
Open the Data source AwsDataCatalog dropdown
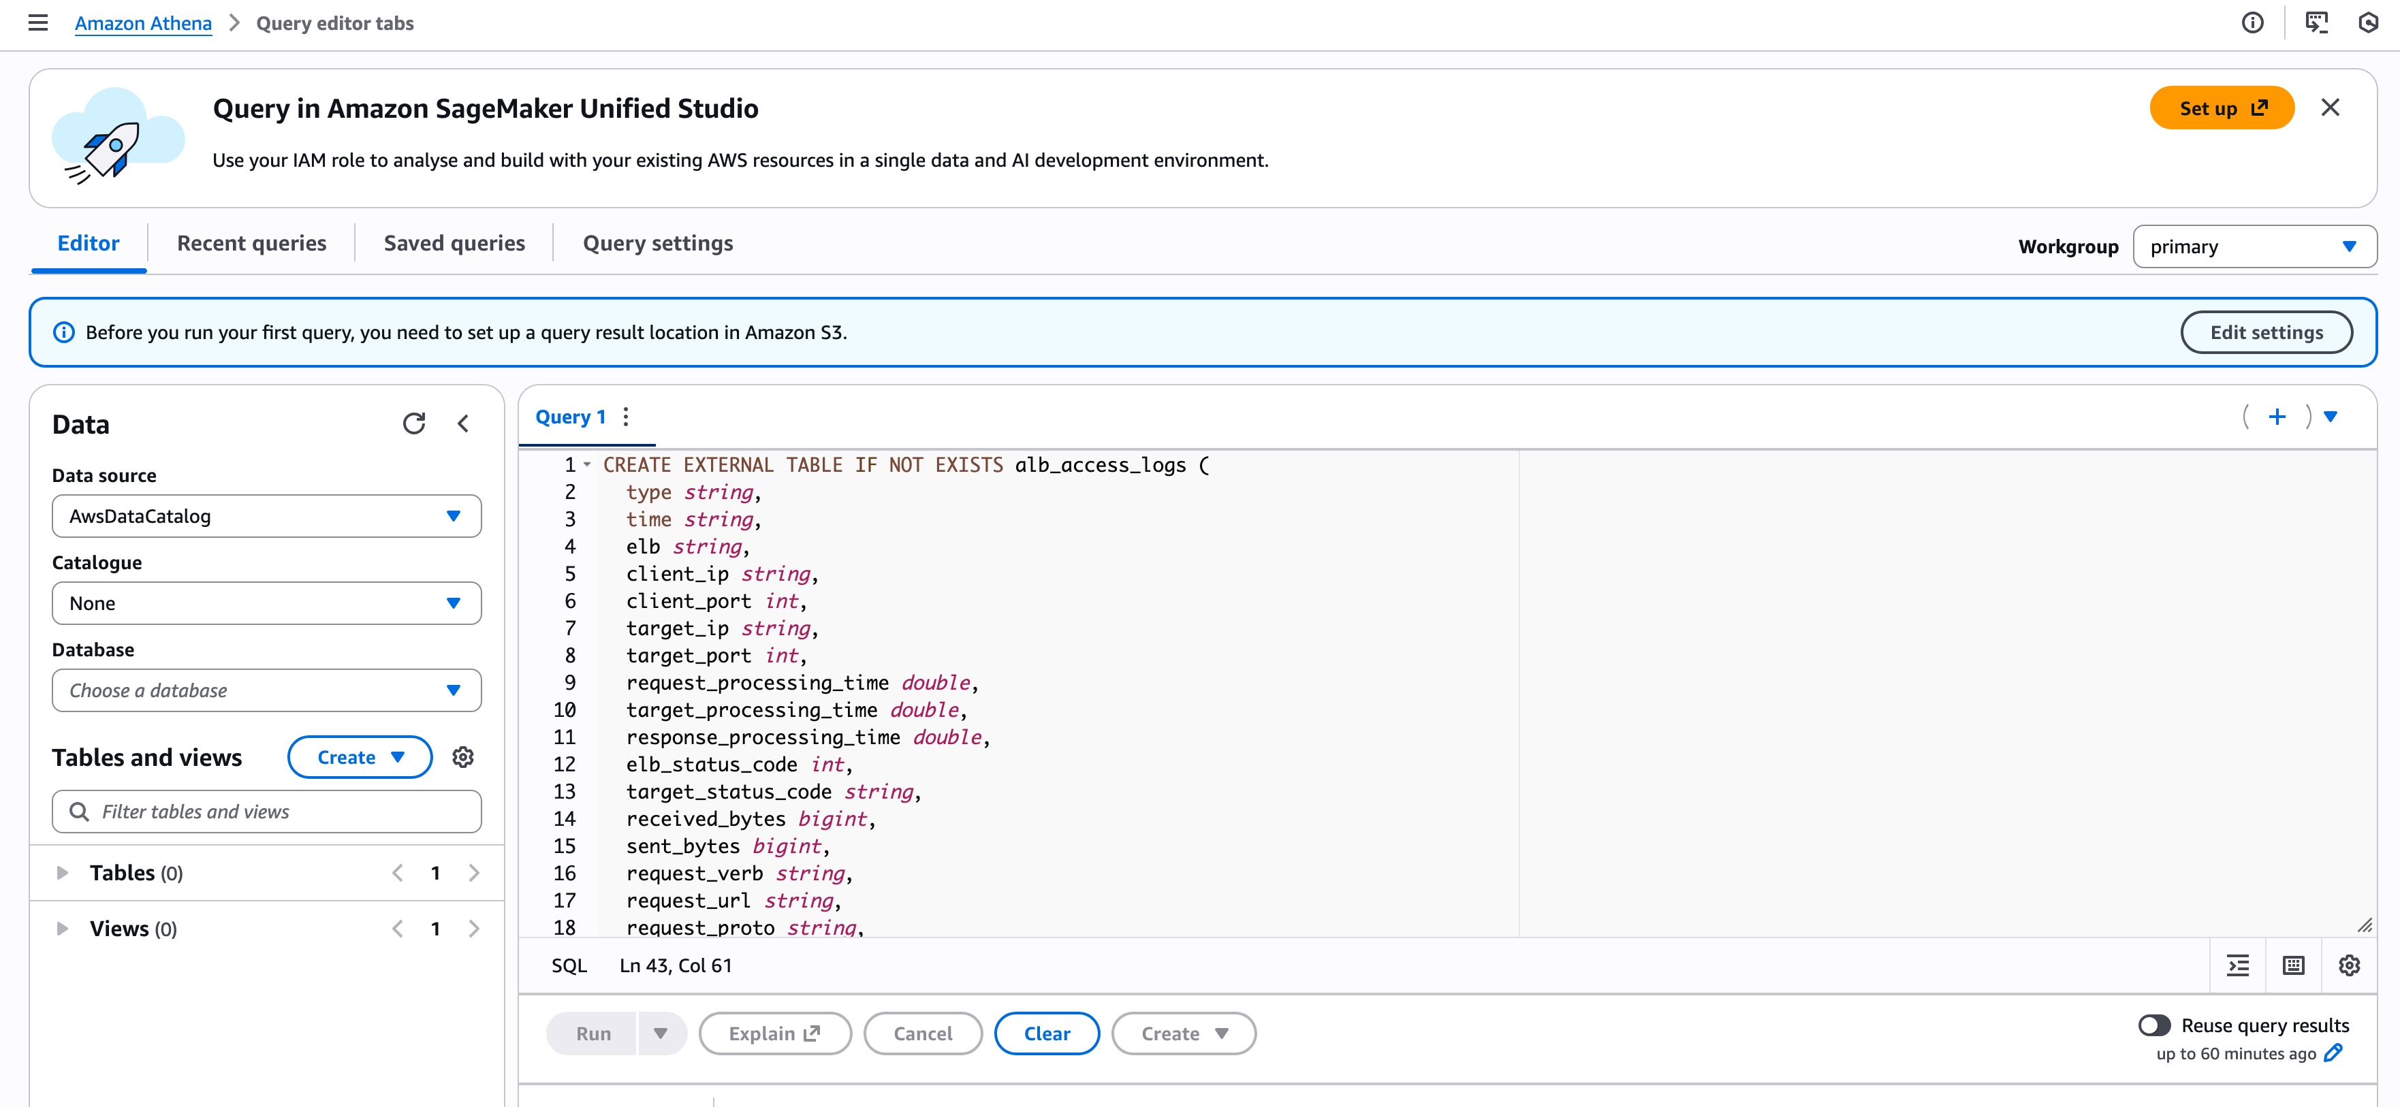(266, 516)
